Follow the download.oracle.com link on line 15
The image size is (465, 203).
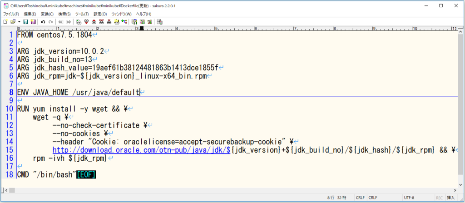(x=142, y=150)
